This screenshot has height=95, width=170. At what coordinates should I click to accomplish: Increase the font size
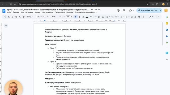71,17
